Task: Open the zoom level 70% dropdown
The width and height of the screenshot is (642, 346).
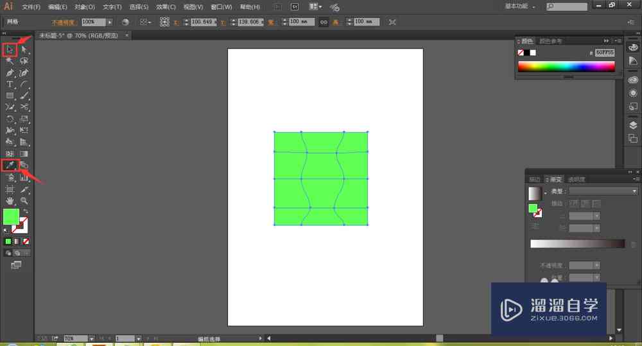Action: [x=91, y=339]
